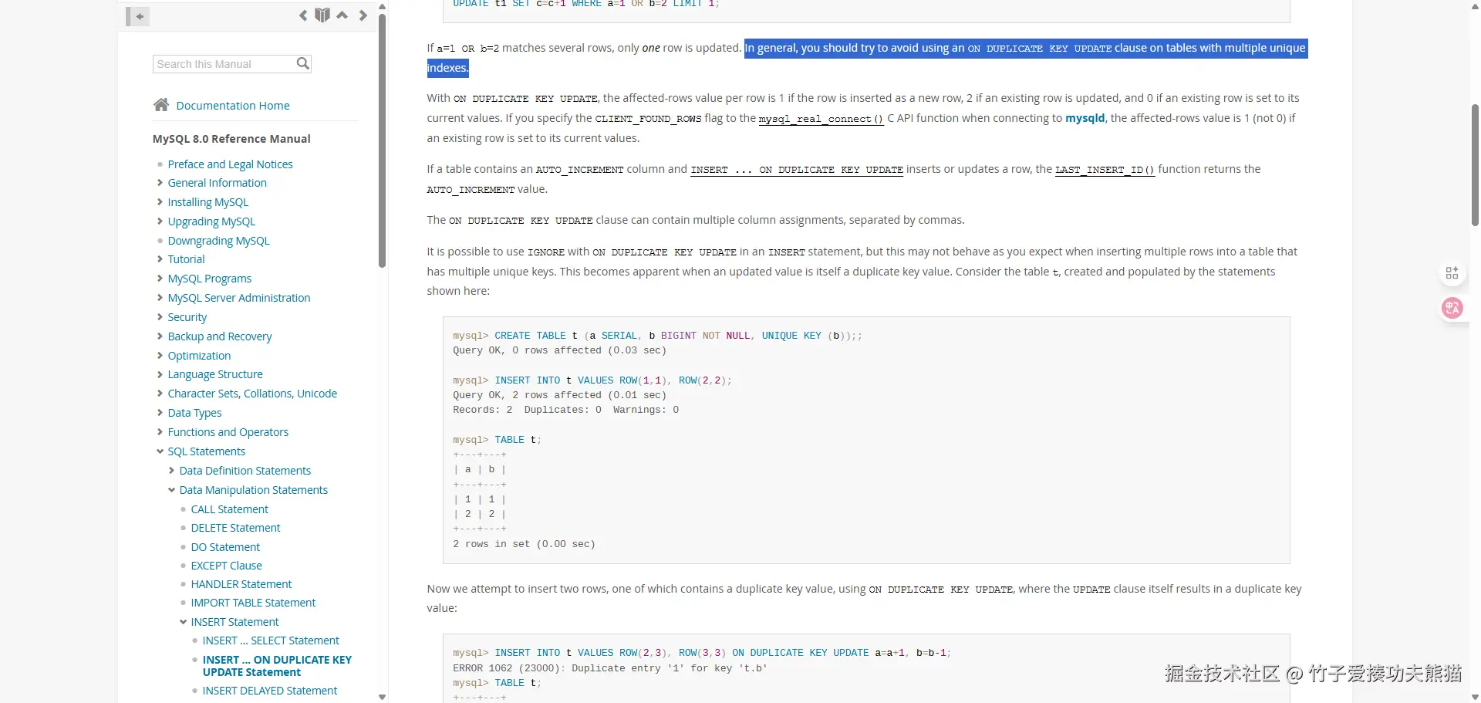Go to the previous manual page
Viewport: 1481px width, 703px height.
point(303,15)
